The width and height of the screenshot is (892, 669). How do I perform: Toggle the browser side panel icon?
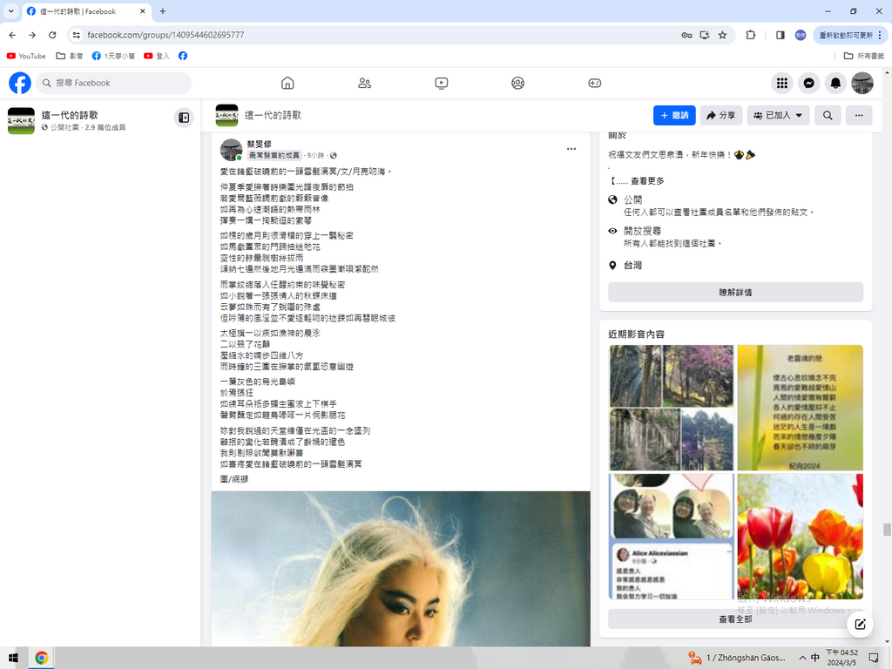tap(780, 35)
